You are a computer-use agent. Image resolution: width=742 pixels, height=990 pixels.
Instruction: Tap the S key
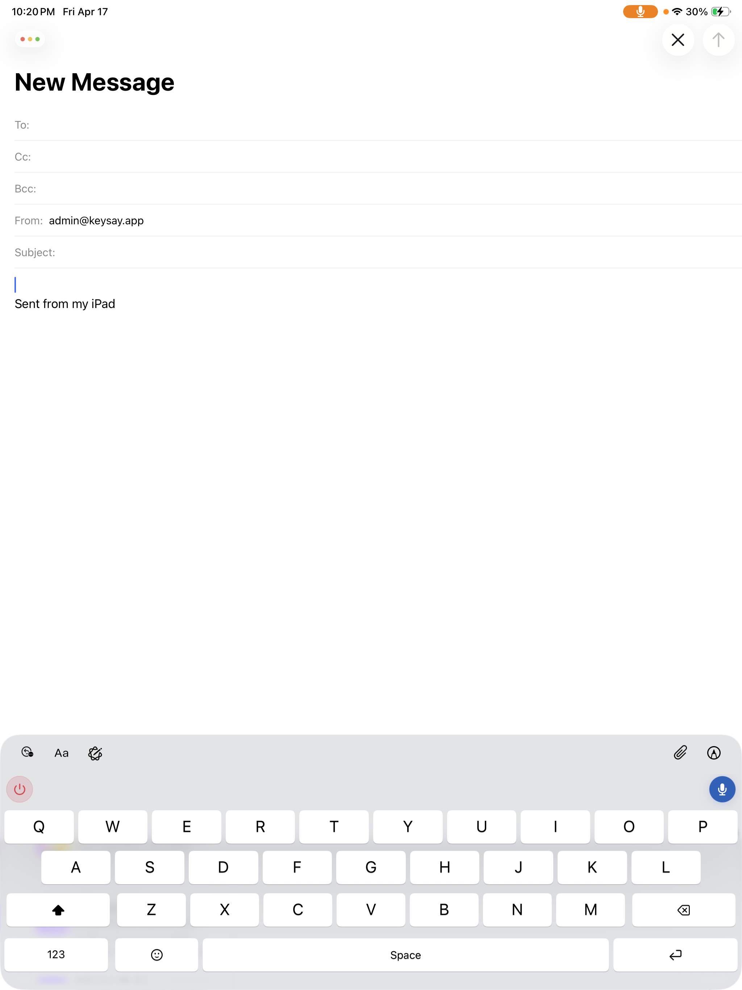coord(150,868)
